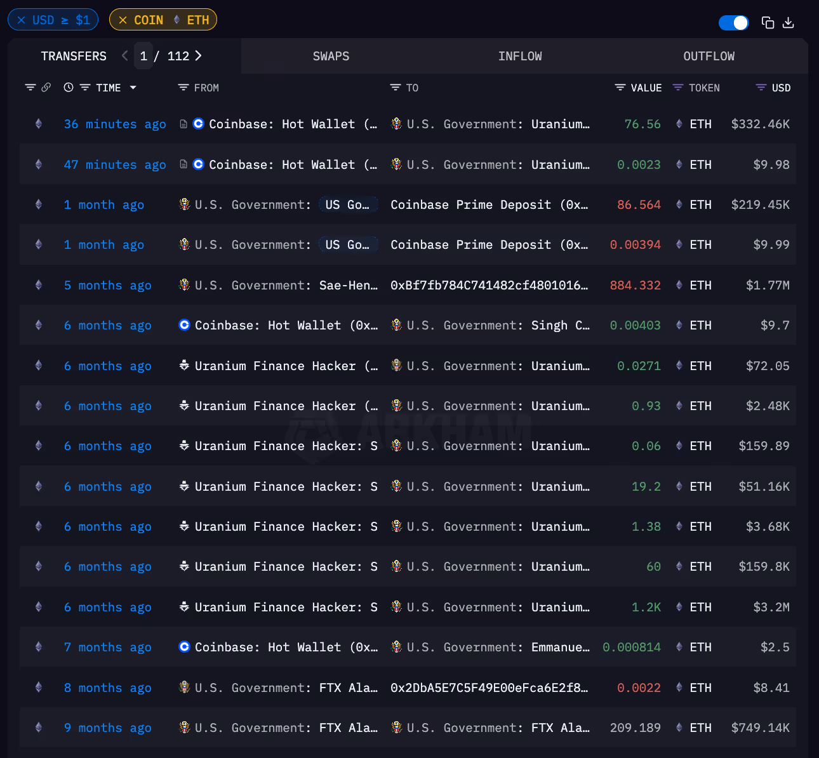The width and height of the screenshot is (819, 758).
Task: Open the 7 months ago transaction link
Action: (107, 648)
